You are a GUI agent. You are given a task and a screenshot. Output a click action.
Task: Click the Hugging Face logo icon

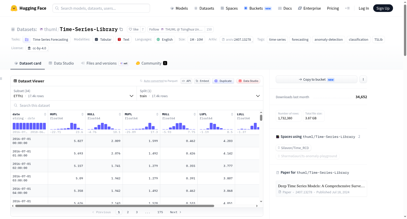pos(14,8)
